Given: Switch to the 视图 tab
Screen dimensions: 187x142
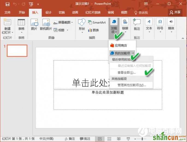Looking at the screenshot, I should pos(124,13).
